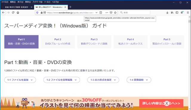
Task: Open Firefox account icon
Action: [x=182, y=12]
